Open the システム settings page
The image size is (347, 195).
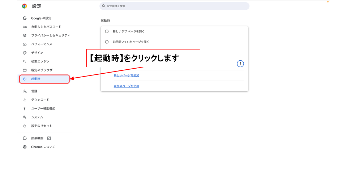37,117
